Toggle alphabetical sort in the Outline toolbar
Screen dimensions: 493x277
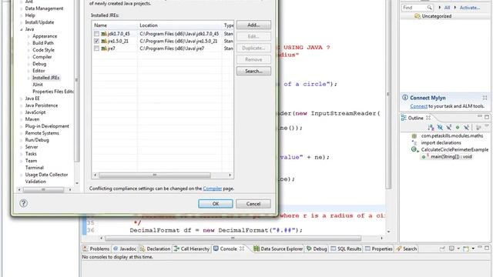click(x=431, y=127)
